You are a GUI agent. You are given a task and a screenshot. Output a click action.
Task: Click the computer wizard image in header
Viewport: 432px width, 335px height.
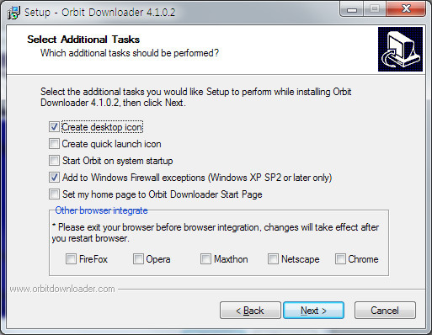click(x=400, y=49)
